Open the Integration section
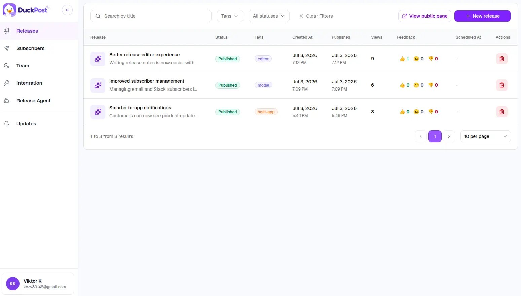The image size is (521, 296). coord(39,83)
